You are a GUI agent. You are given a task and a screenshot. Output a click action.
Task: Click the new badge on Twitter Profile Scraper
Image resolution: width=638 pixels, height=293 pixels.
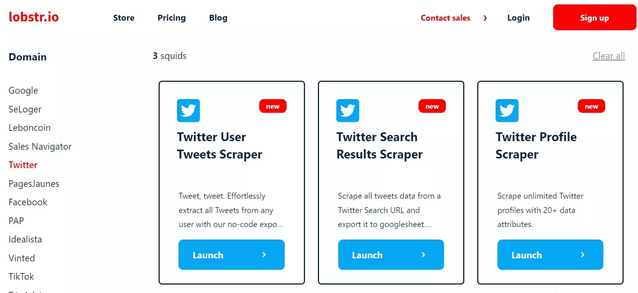pyautogui.click(x=591, y=106)
